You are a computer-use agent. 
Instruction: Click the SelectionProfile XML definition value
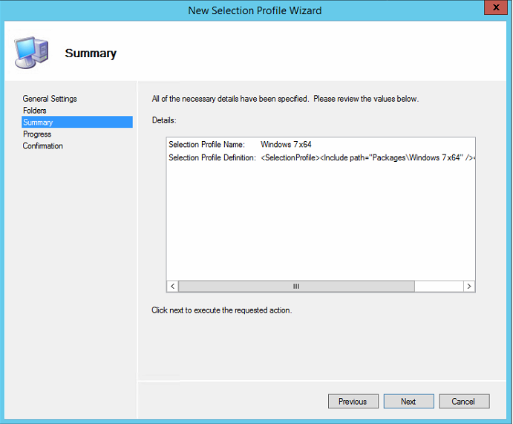tap(367, 158)
